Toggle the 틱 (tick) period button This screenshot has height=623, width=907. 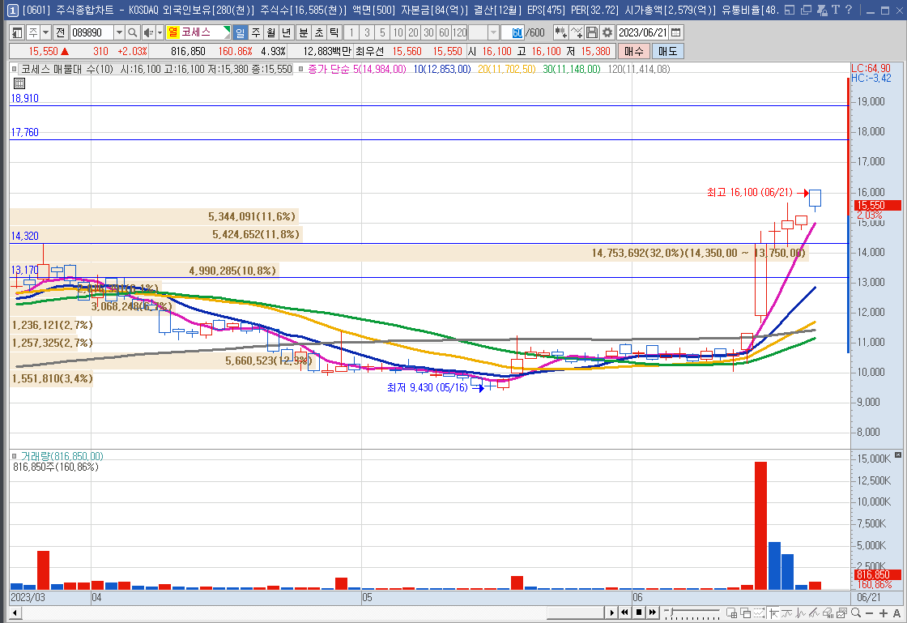(334, 32)
